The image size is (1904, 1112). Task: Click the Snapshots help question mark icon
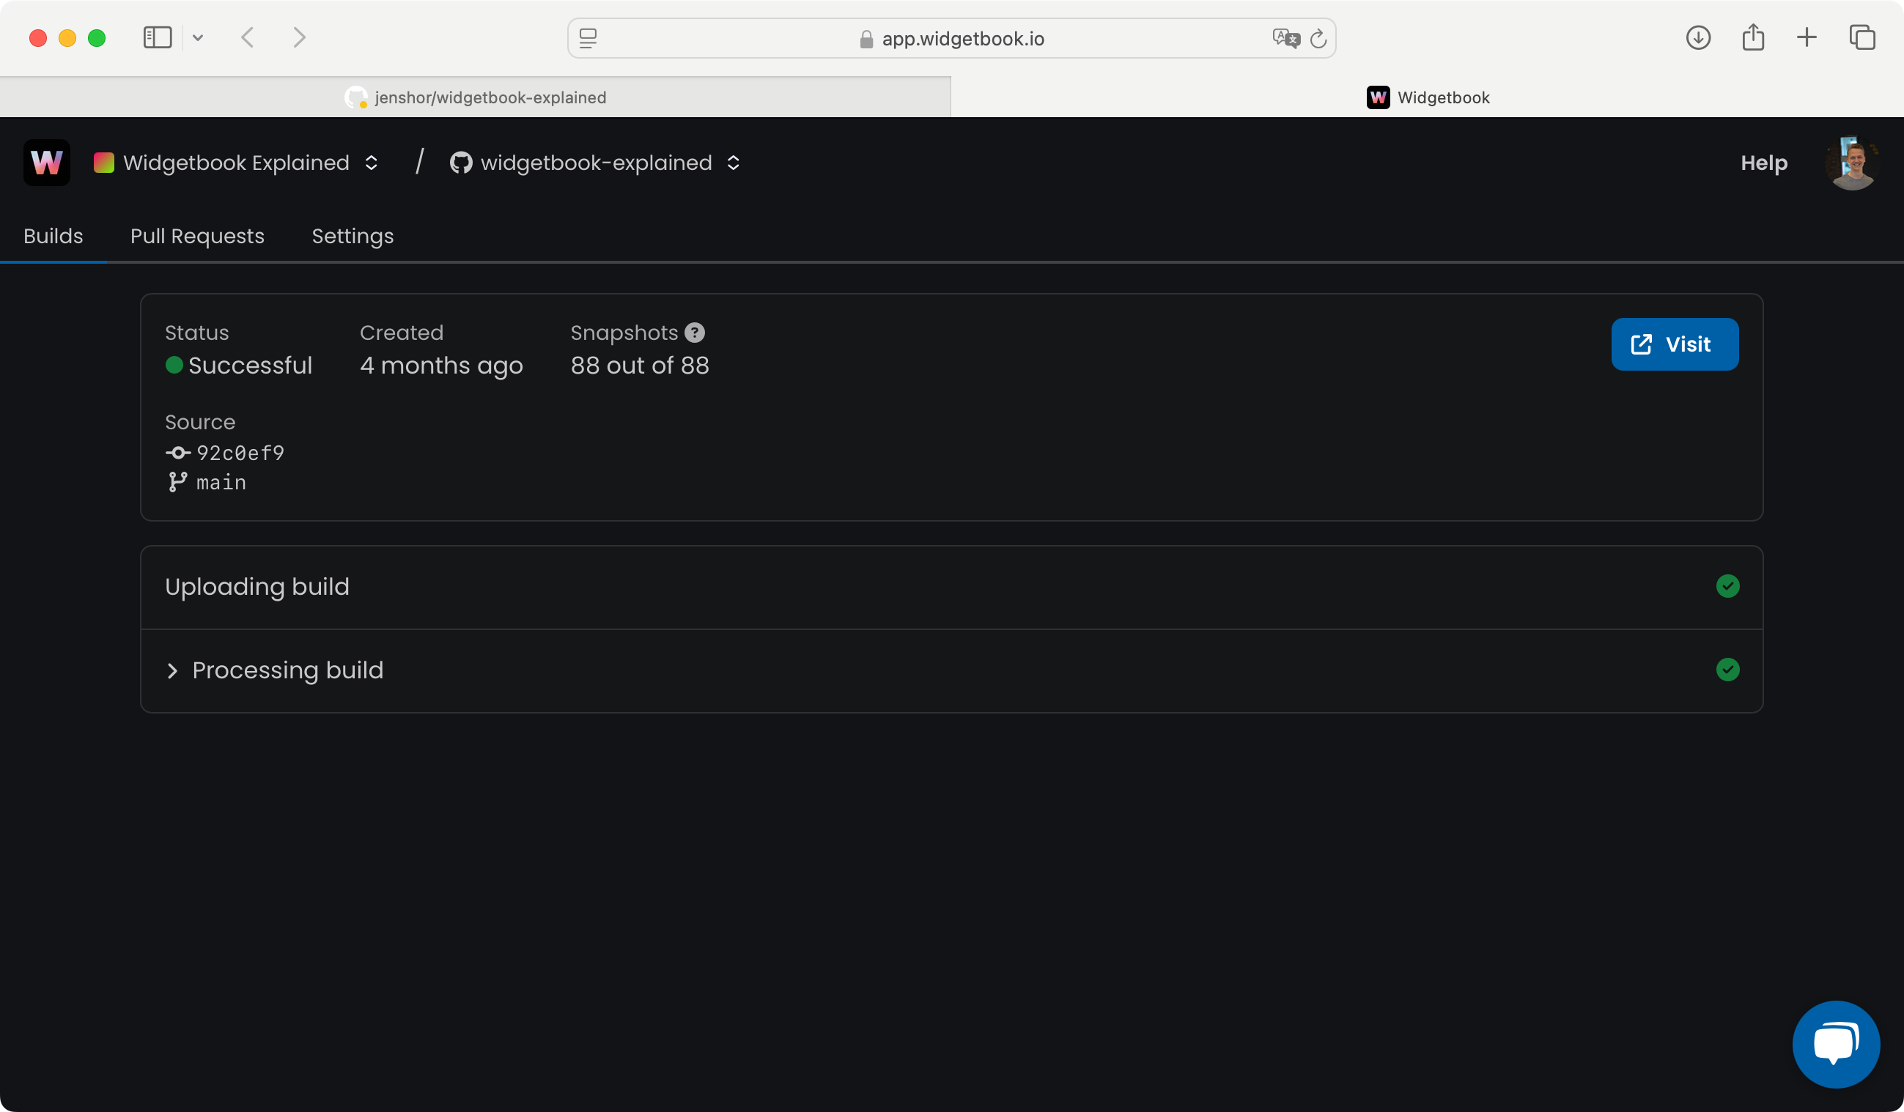(694, 333)
